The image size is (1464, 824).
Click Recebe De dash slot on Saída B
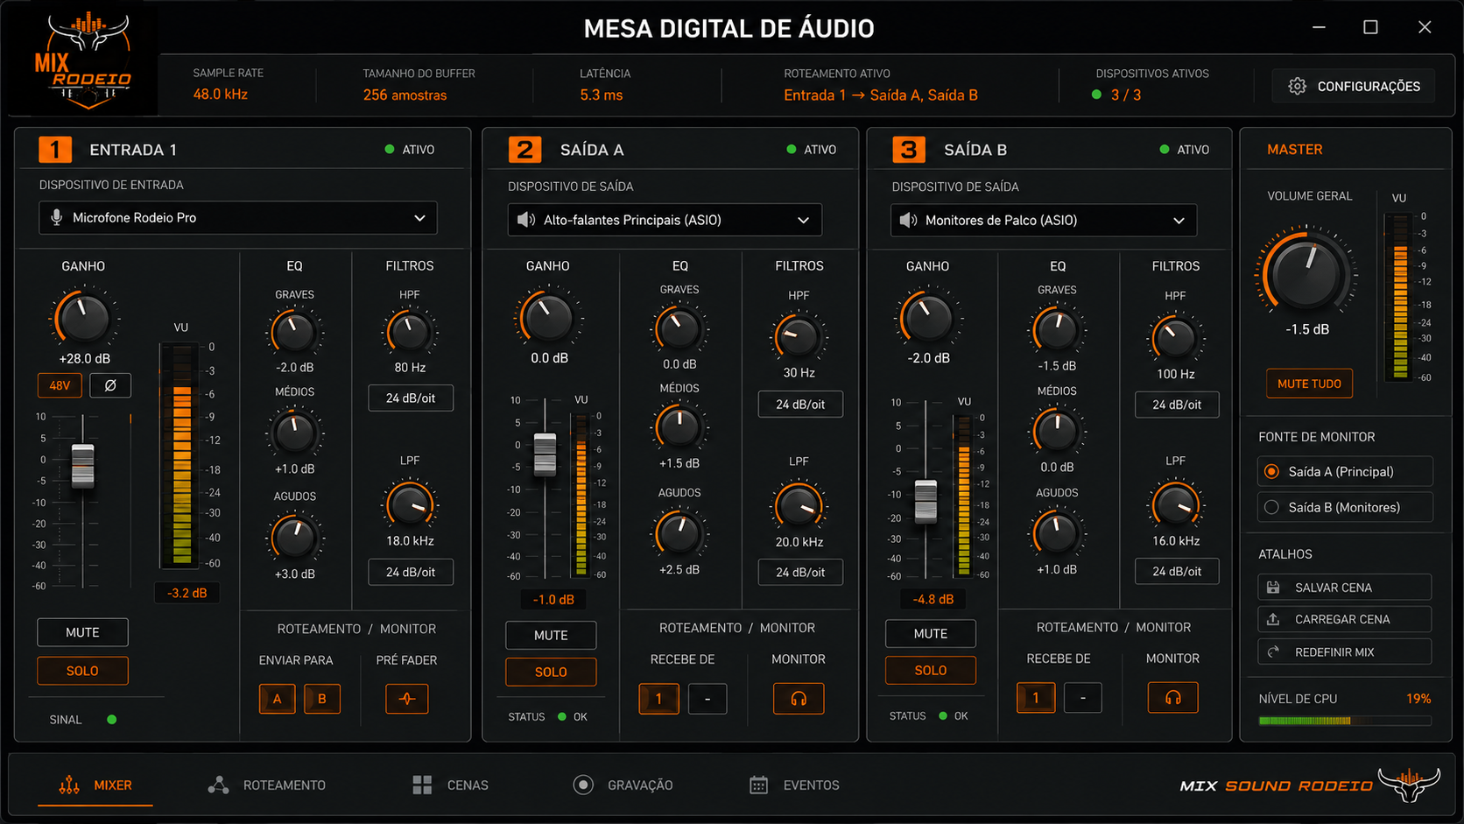(1083, 698)
